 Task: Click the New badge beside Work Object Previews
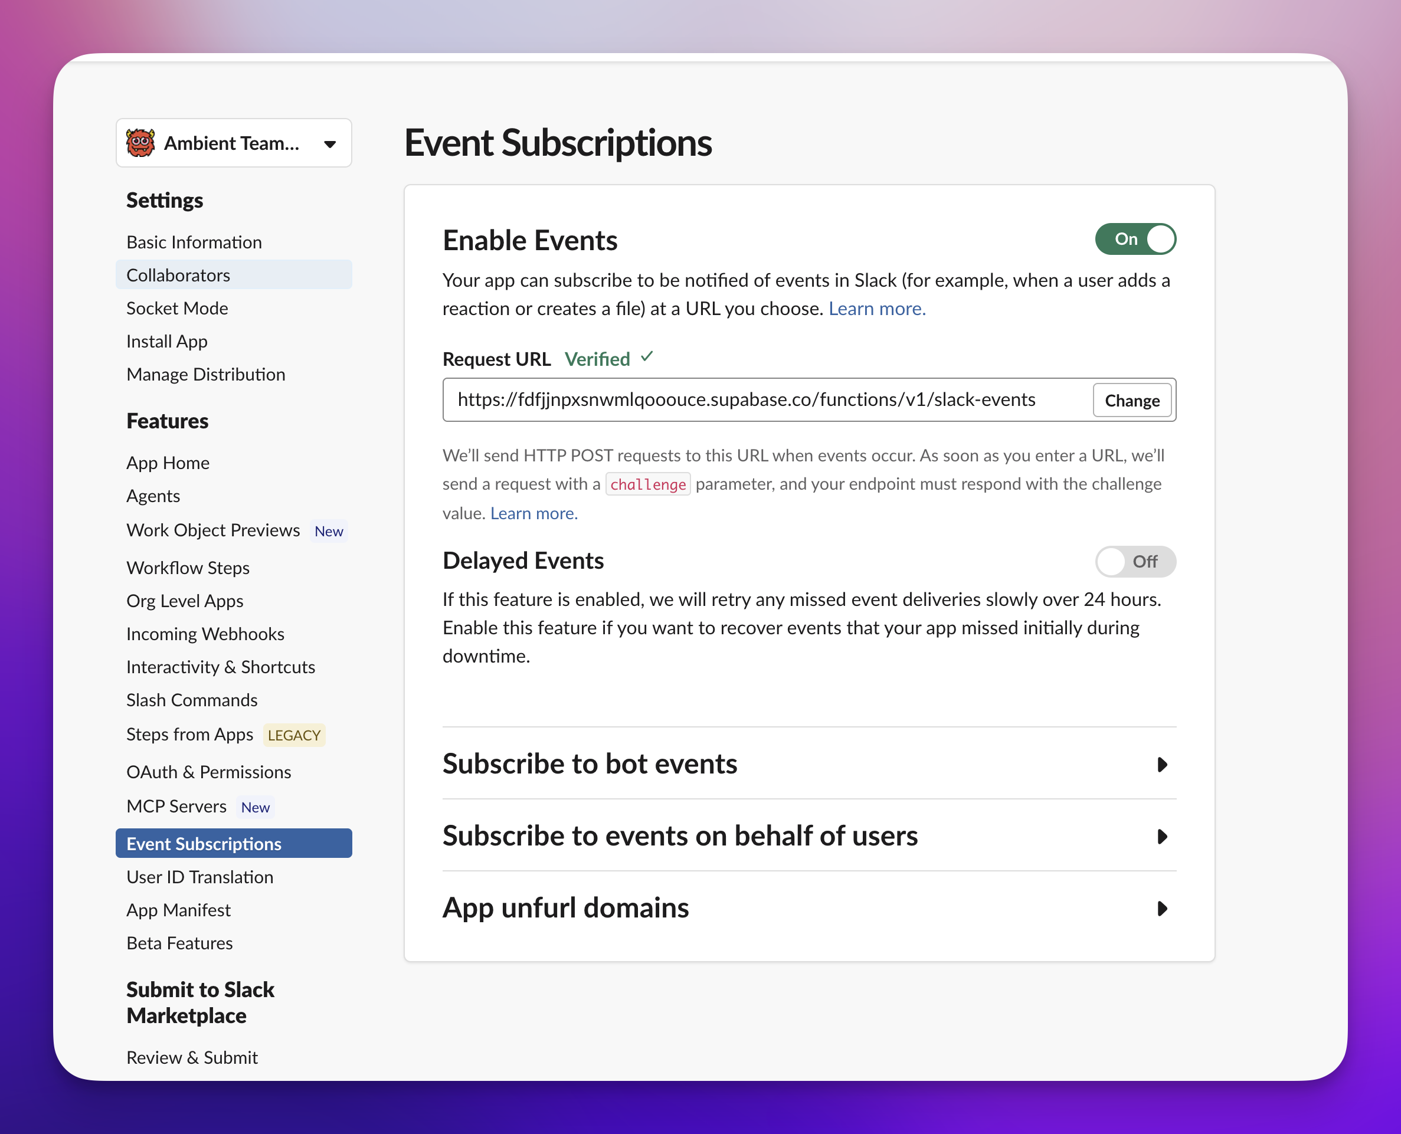pyautogui.click(x=329, y=531)
